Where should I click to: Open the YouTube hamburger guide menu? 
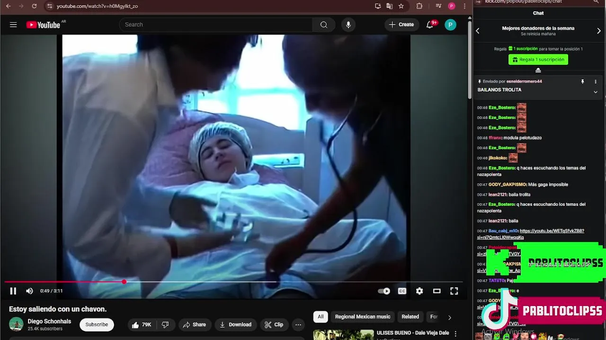tap(13, 25)
